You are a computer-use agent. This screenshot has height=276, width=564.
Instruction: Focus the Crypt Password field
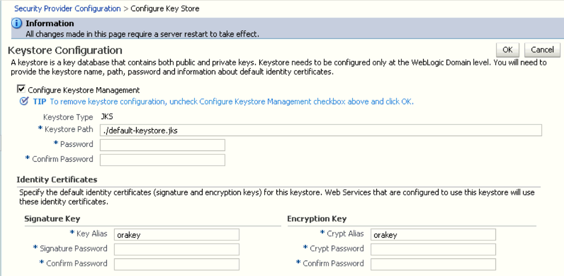[433, 249]
